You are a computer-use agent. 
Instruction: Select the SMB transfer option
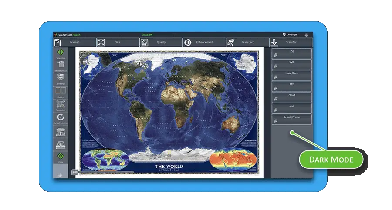[292, 64]
